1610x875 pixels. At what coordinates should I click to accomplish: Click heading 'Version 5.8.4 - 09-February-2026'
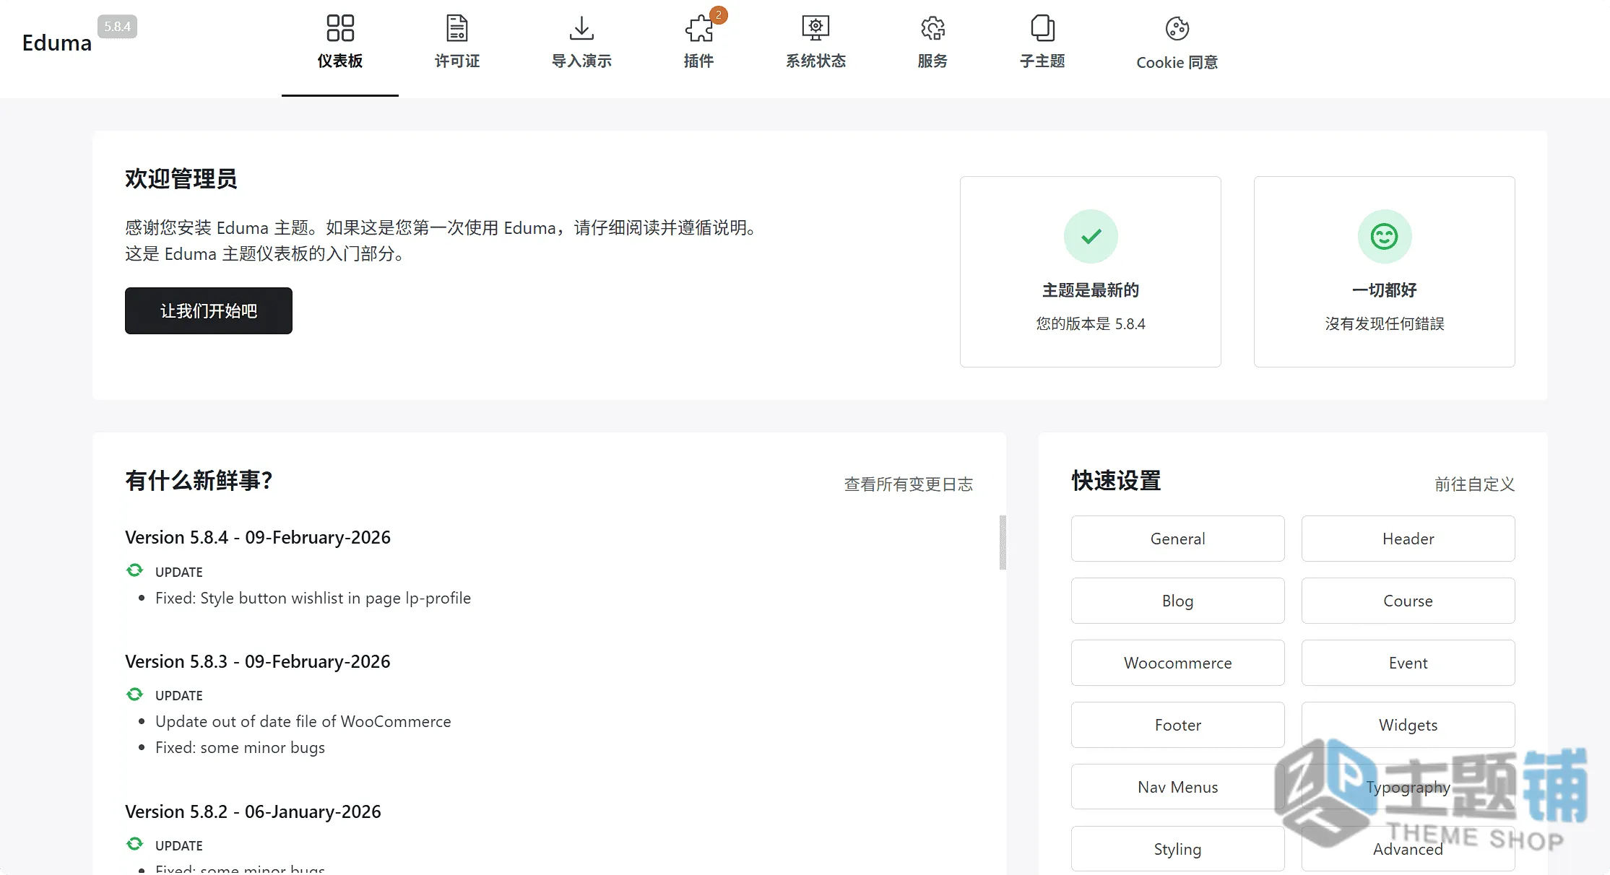[x=258, y=537]
